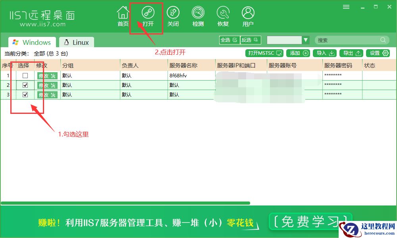Screen dimensions: 397x238
Task: Untick the checkbox for server row 2
Action: pyautogui.click(x=25, y=85)
